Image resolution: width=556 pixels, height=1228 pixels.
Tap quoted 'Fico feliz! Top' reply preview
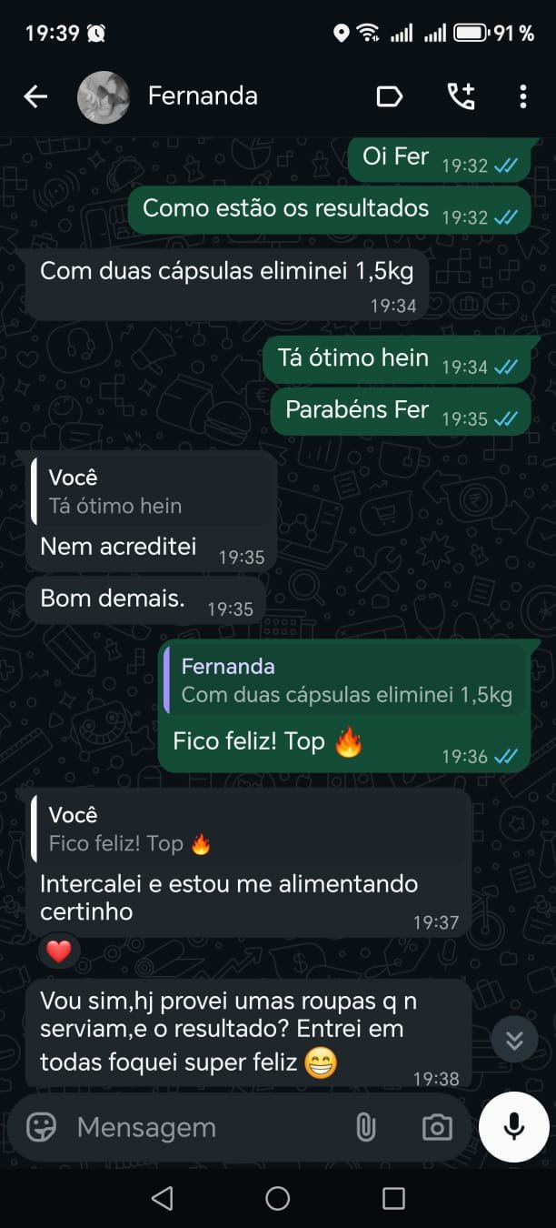pos(250,830)
